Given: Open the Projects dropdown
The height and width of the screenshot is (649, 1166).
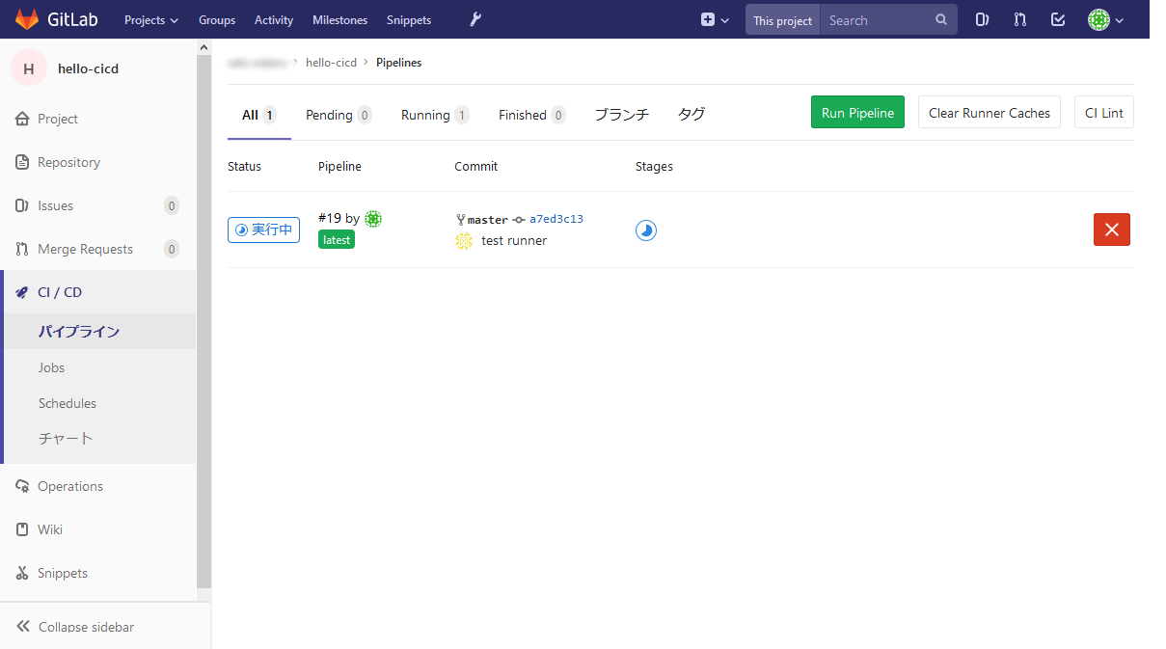Looking at the screenshot, I should tap(150, 19).
